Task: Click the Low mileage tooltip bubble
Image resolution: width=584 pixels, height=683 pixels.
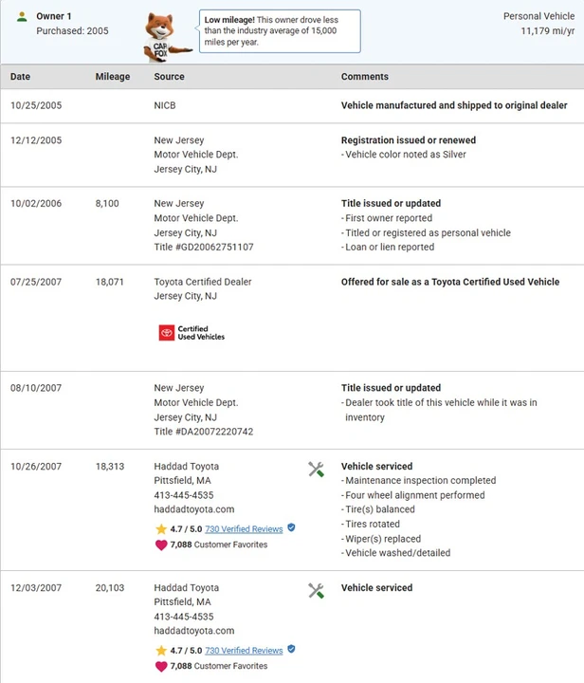Action: (x=280, y=31)
